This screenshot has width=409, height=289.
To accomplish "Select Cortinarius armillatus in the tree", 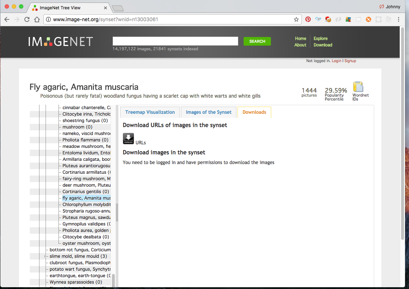I will pyautogui.click(x=86, y=172).
